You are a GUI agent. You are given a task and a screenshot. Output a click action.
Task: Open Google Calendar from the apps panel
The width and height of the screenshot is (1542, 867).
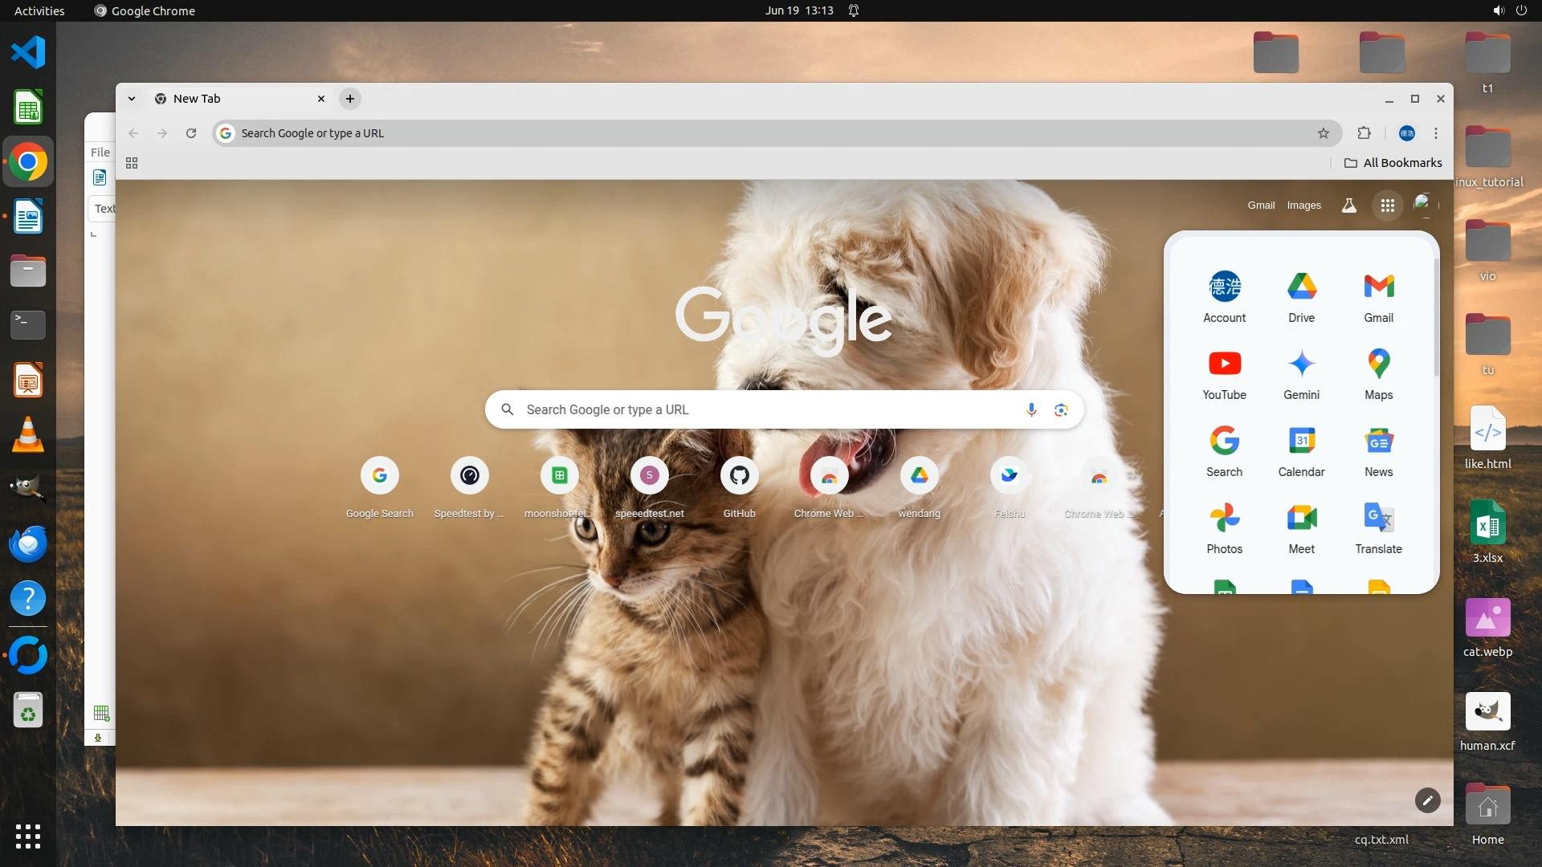(1301, 441)
